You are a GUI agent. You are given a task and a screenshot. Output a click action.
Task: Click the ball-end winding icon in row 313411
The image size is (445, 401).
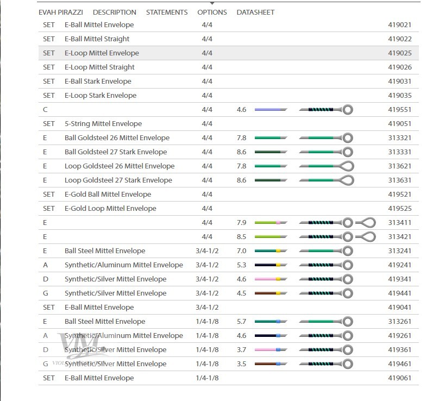tap(326, 223)
